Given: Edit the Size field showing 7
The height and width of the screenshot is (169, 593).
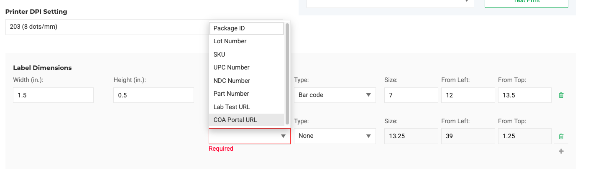Looking at the screenshot, I should click(411, 95).
